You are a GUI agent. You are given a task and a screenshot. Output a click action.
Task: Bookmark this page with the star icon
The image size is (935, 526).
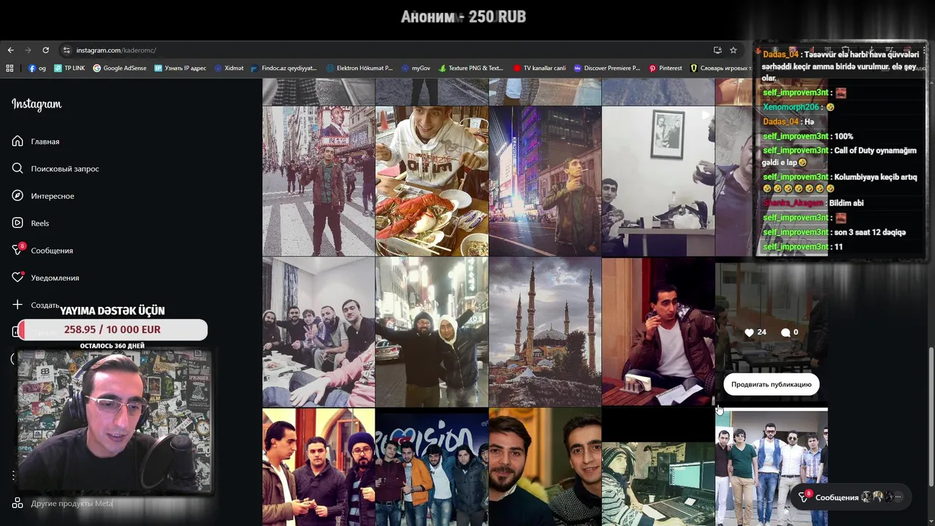pyautogui.click(x=733, y=50)
